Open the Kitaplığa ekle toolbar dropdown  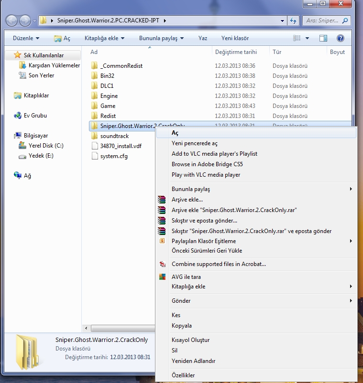point(104,38)
